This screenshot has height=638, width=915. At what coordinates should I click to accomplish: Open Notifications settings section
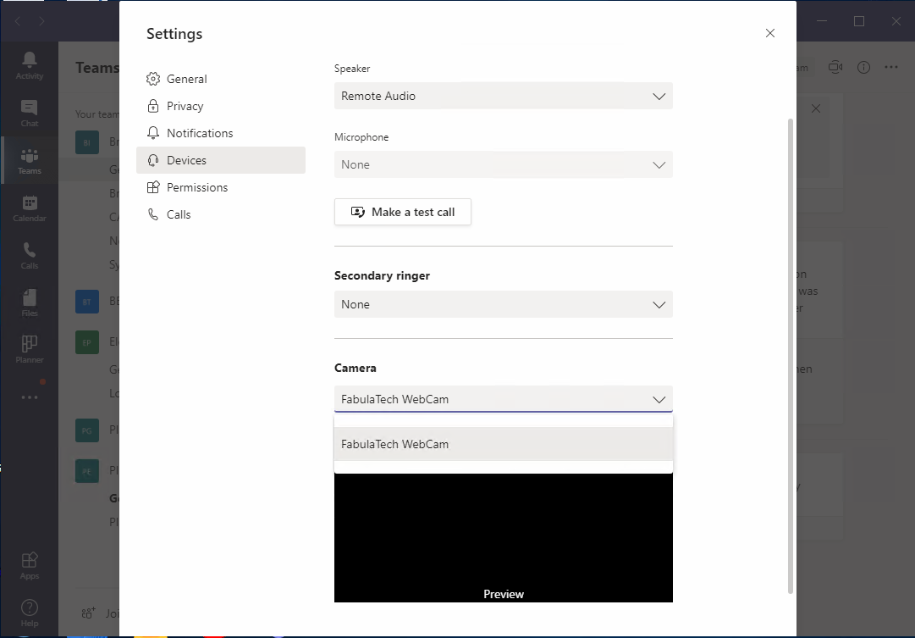(x=221, y=133)
